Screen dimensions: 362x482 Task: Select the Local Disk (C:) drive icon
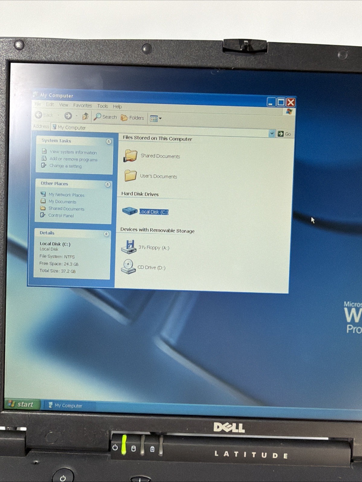pos(130,211)
